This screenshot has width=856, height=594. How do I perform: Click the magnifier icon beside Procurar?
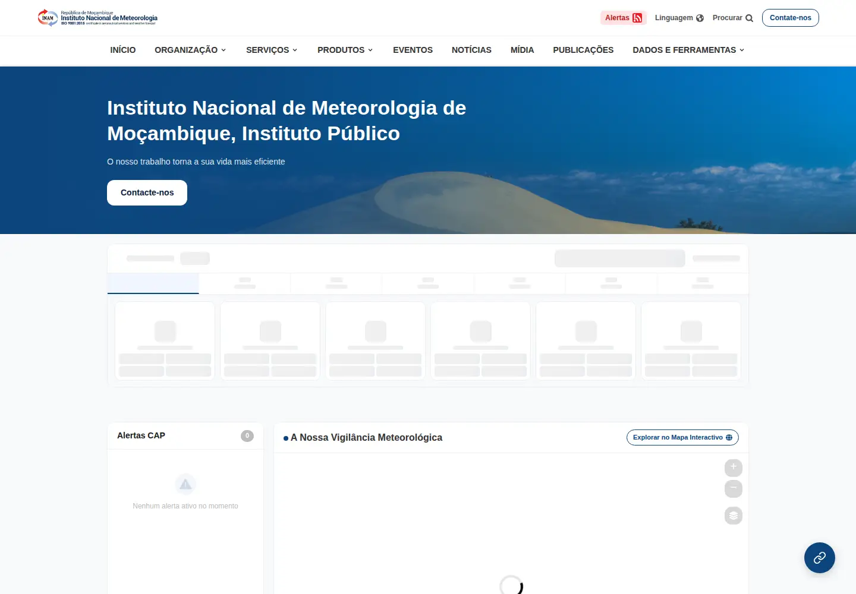pyautogui.click(x=749, y=18)
